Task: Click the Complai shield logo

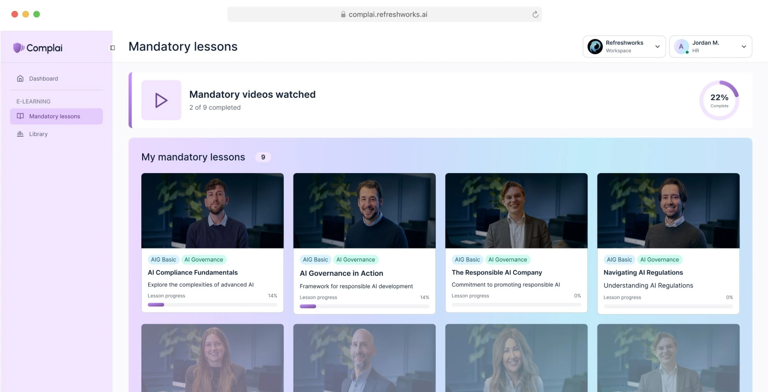Action: [x=18, y=48]
